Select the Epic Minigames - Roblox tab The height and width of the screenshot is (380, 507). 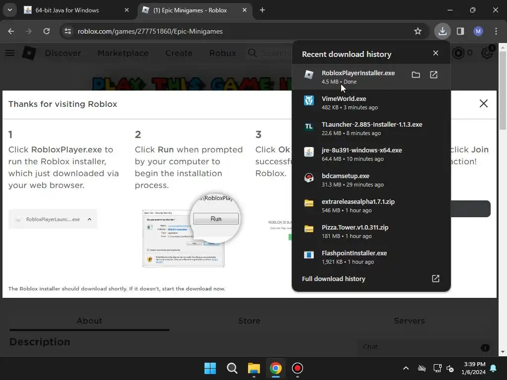(x=195, y=10)
